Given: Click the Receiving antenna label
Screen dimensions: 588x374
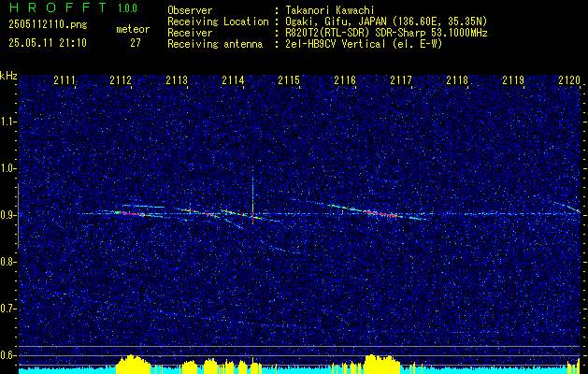Looking at the screenshot, I should 215,44.
